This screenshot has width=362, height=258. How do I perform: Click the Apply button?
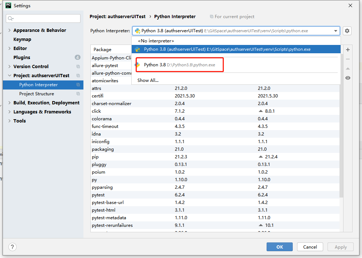(341, 247)
